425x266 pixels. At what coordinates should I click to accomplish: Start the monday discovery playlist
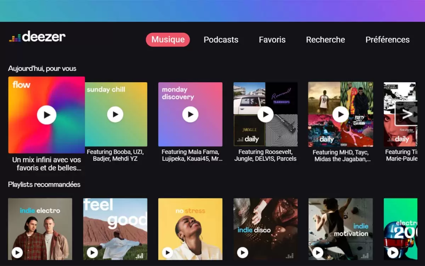point(190,114)
